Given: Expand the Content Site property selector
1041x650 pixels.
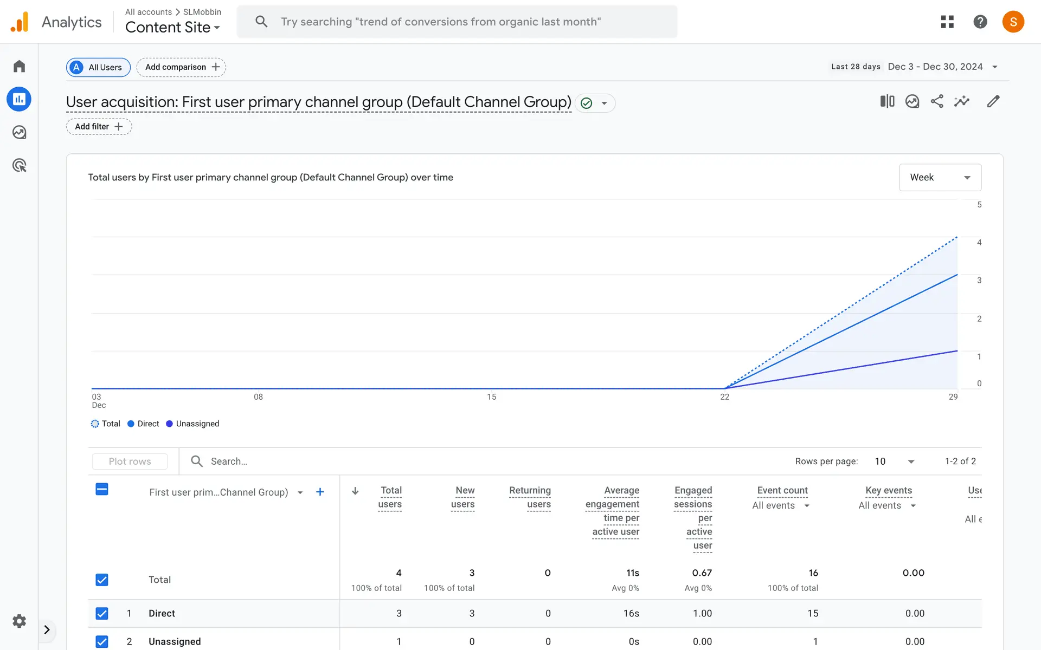Looking at the screenshot, I should point(172,27).
